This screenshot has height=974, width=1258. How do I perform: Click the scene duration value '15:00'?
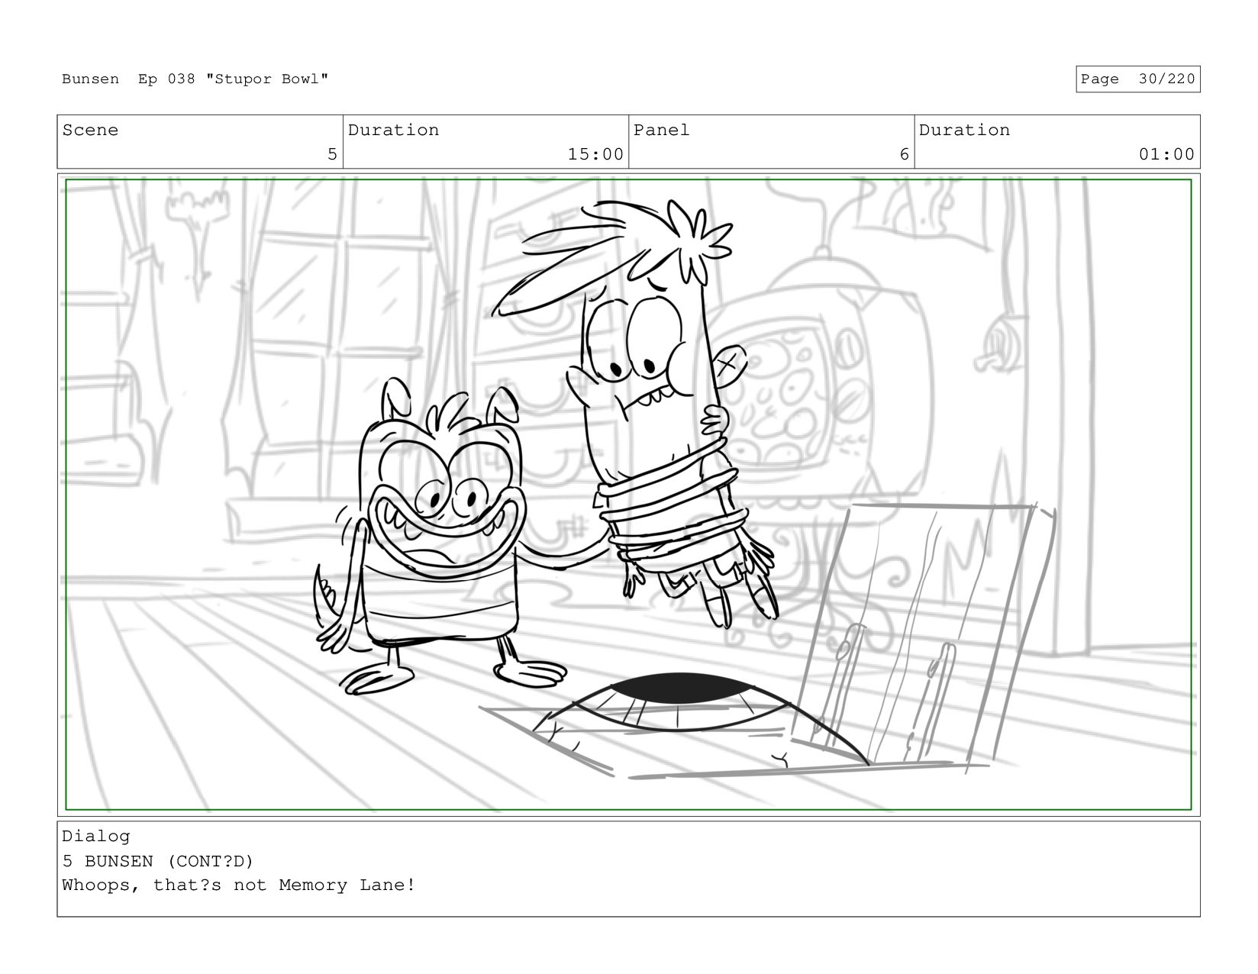coord(595,154)
